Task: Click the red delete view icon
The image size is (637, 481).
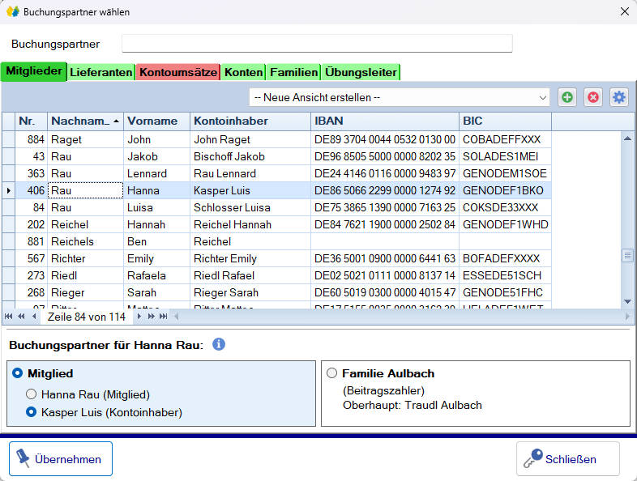Action: click(x=593, y=97)
